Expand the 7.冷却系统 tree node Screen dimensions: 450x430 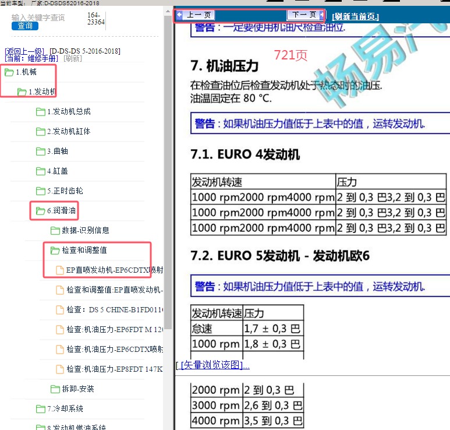point(65,409)
